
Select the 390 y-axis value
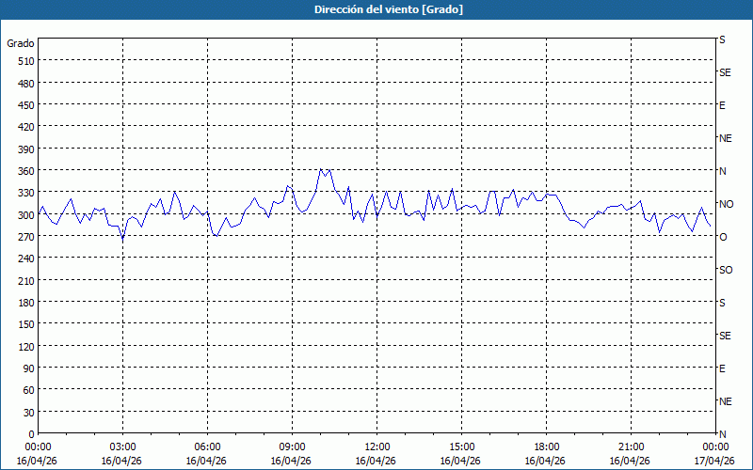pyautogui.click(x=26, y=149)
